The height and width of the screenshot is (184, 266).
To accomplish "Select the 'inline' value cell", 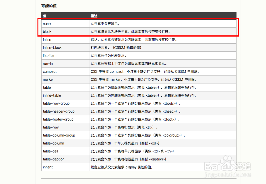I will click(x=65, y=40).
